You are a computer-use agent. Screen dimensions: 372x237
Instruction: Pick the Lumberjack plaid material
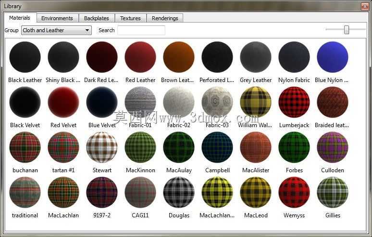click(294, 102)
